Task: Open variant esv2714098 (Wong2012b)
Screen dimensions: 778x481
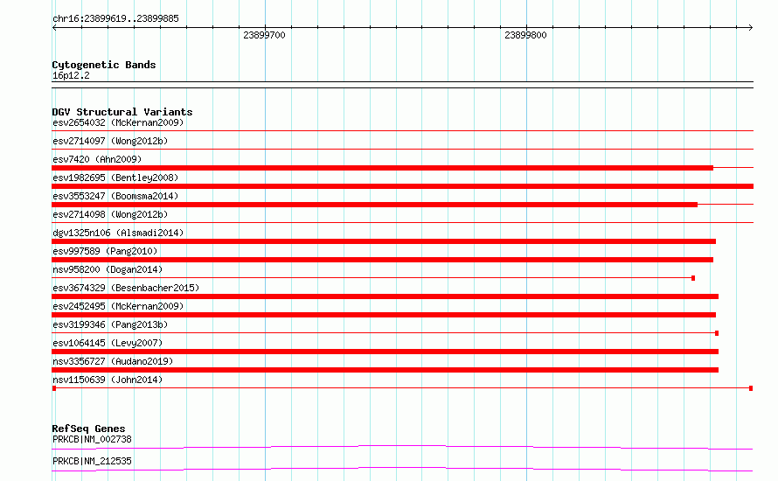Action: [x=110, y=214]
